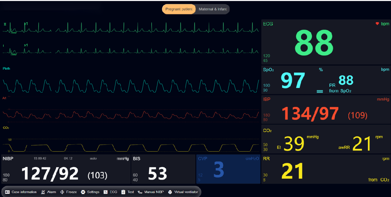The height and width of the screenshot is (197, 391).
Task: Switch to Maternal & infant view
Action: coord(212,9)
